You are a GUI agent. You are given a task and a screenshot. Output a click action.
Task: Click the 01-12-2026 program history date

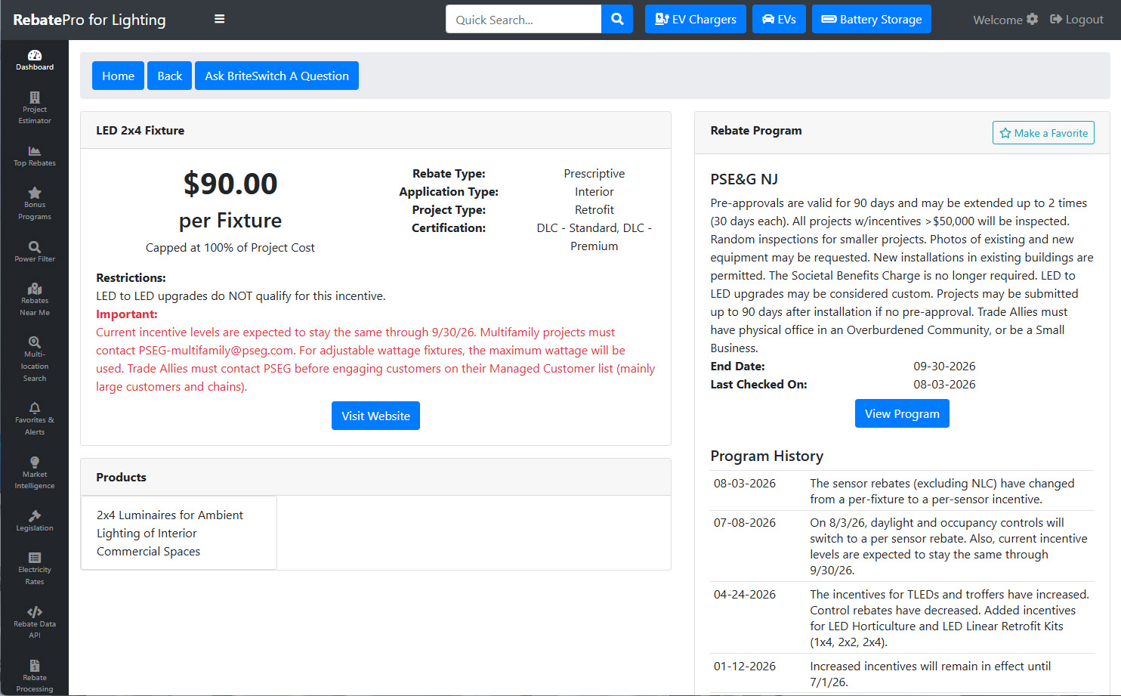745,667
